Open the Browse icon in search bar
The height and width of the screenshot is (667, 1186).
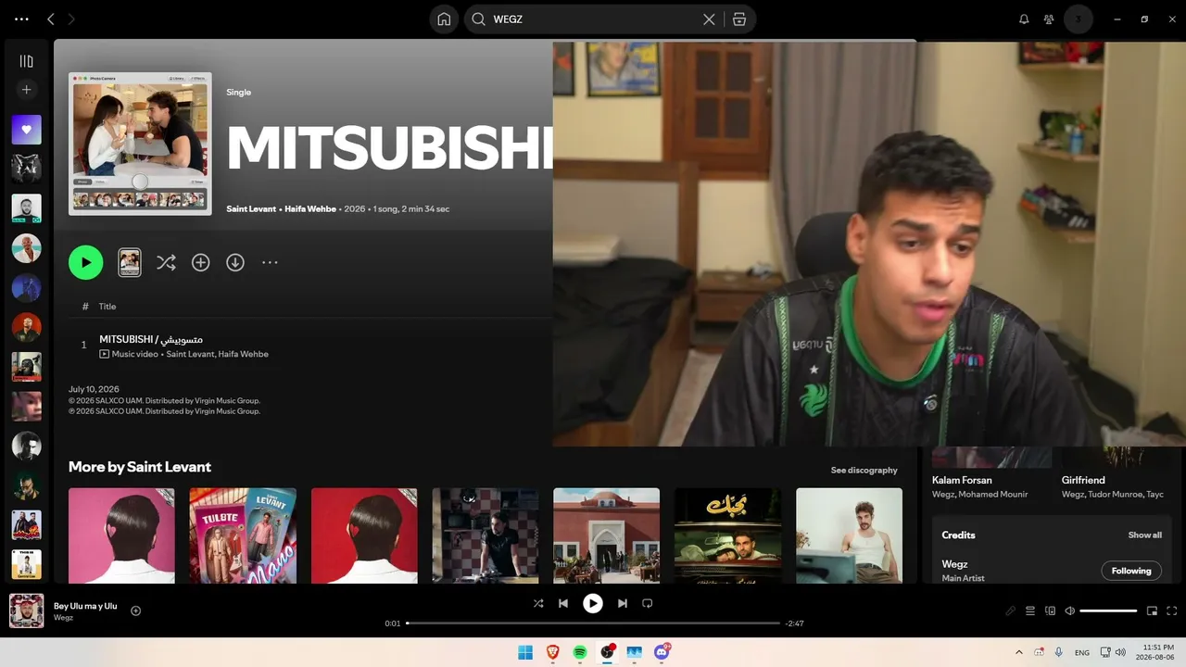[739, 19]
